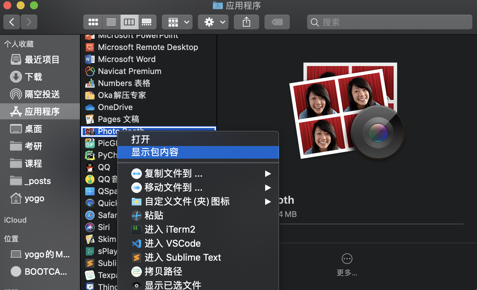
Task: Open the 考研 folder in sidebar
Action: [40, 146]
